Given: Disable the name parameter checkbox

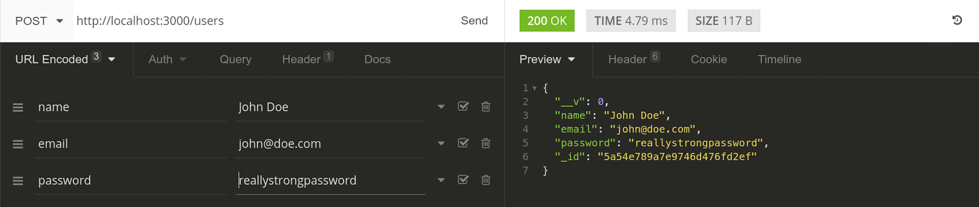Looking at the screenshot, I should [x=463, y=106].
